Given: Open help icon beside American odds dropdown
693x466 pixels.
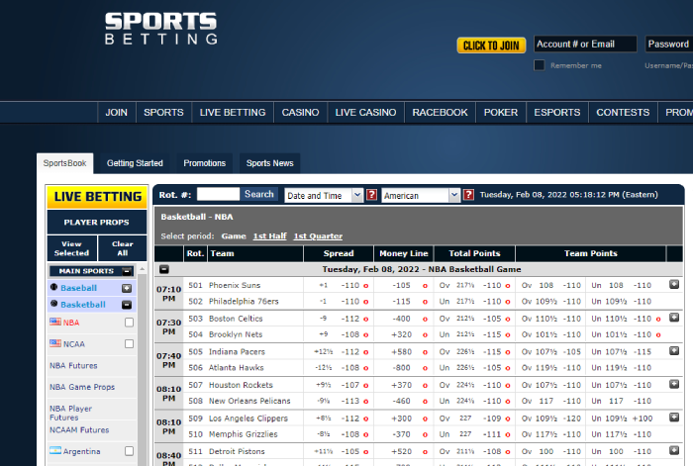Looking at the screenshot, I should click(468, 195).
